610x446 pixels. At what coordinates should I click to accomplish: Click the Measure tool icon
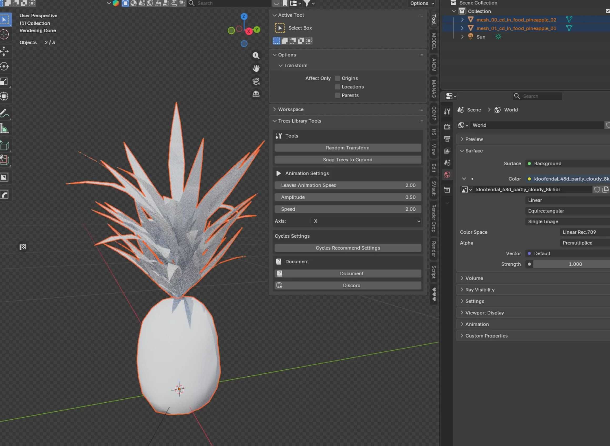(4, 129)
